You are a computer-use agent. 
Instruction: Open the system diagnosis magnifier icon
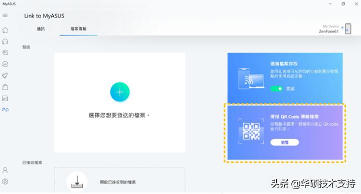[x=5, y=53]
